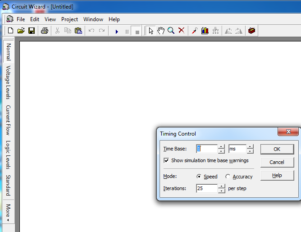Click the Time Base value field
301x232 pixels.
pyautogui.click(x=207, y=149)
